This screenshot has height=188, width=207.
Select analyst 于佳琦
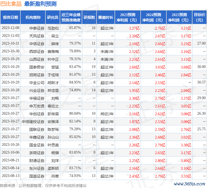point(53,75)
